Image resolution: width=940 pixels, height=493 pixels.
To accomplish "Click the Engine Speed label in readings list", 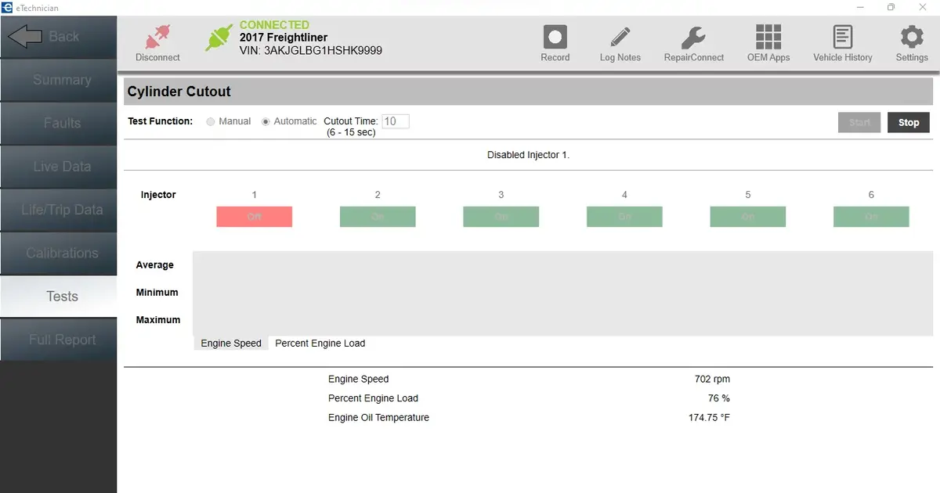I will (358, 380).
